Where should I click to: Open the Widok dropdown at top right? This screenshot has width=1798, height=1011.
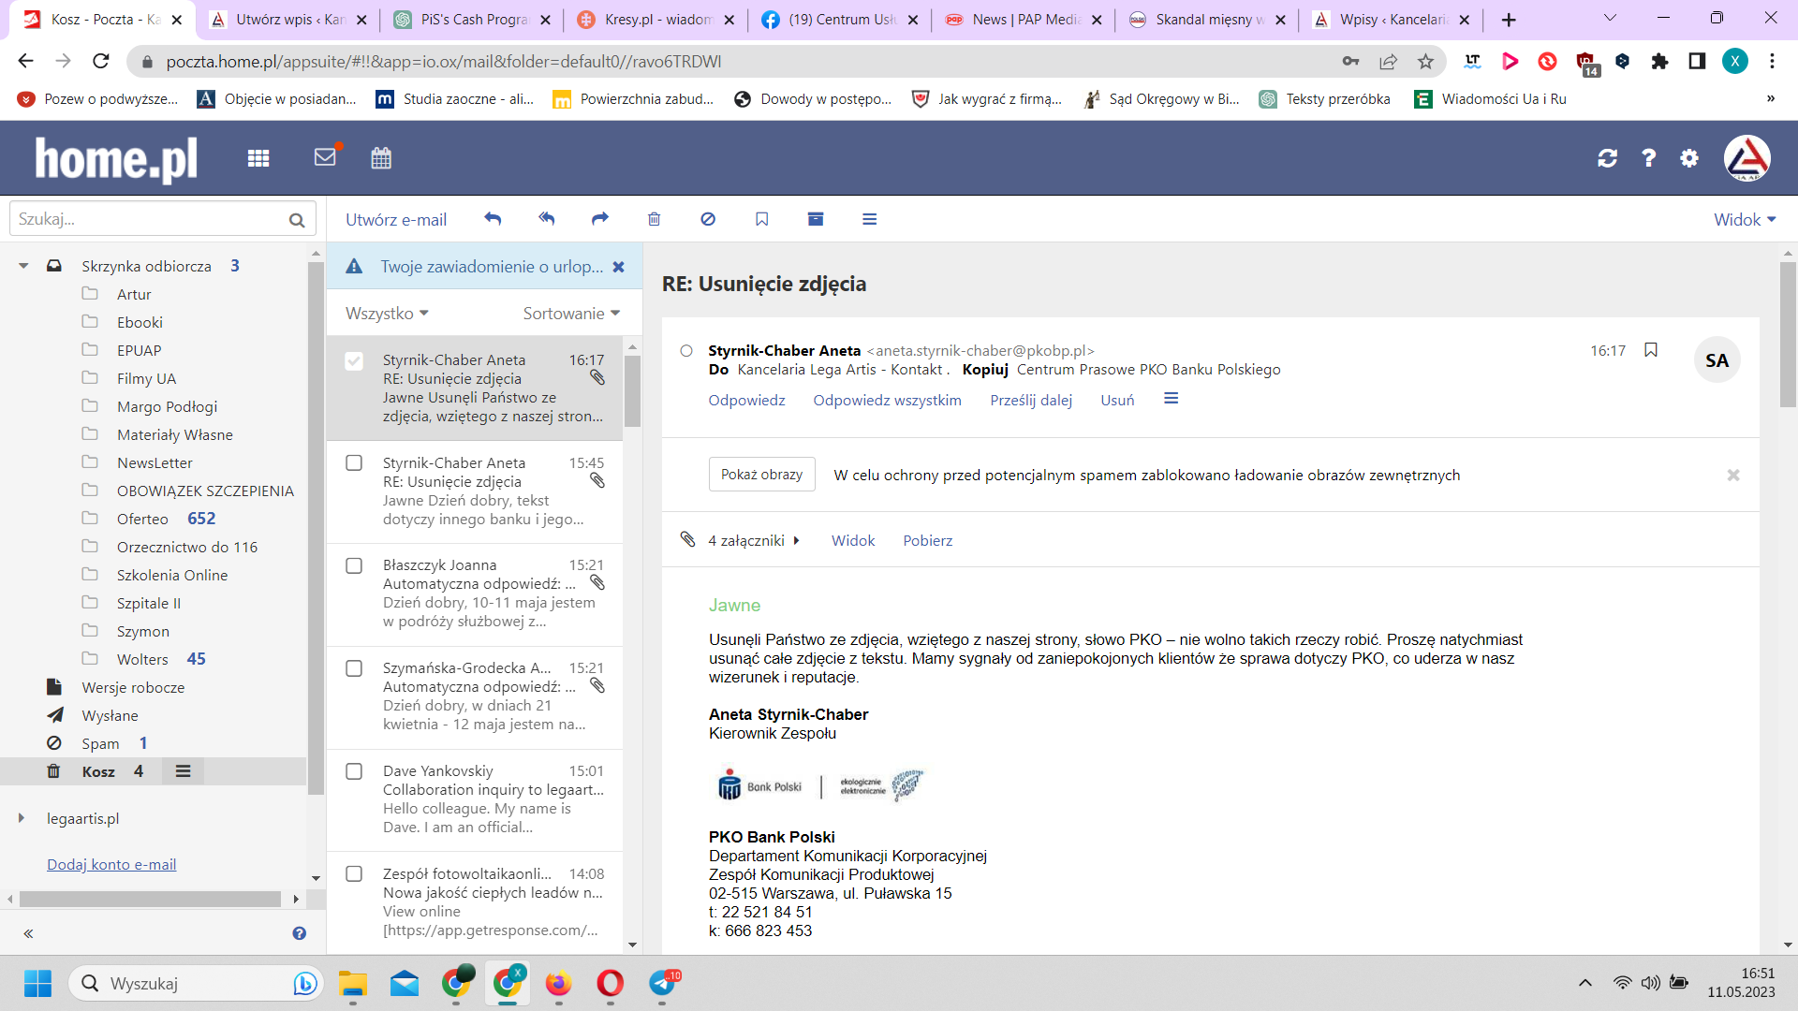(1744, 219)
